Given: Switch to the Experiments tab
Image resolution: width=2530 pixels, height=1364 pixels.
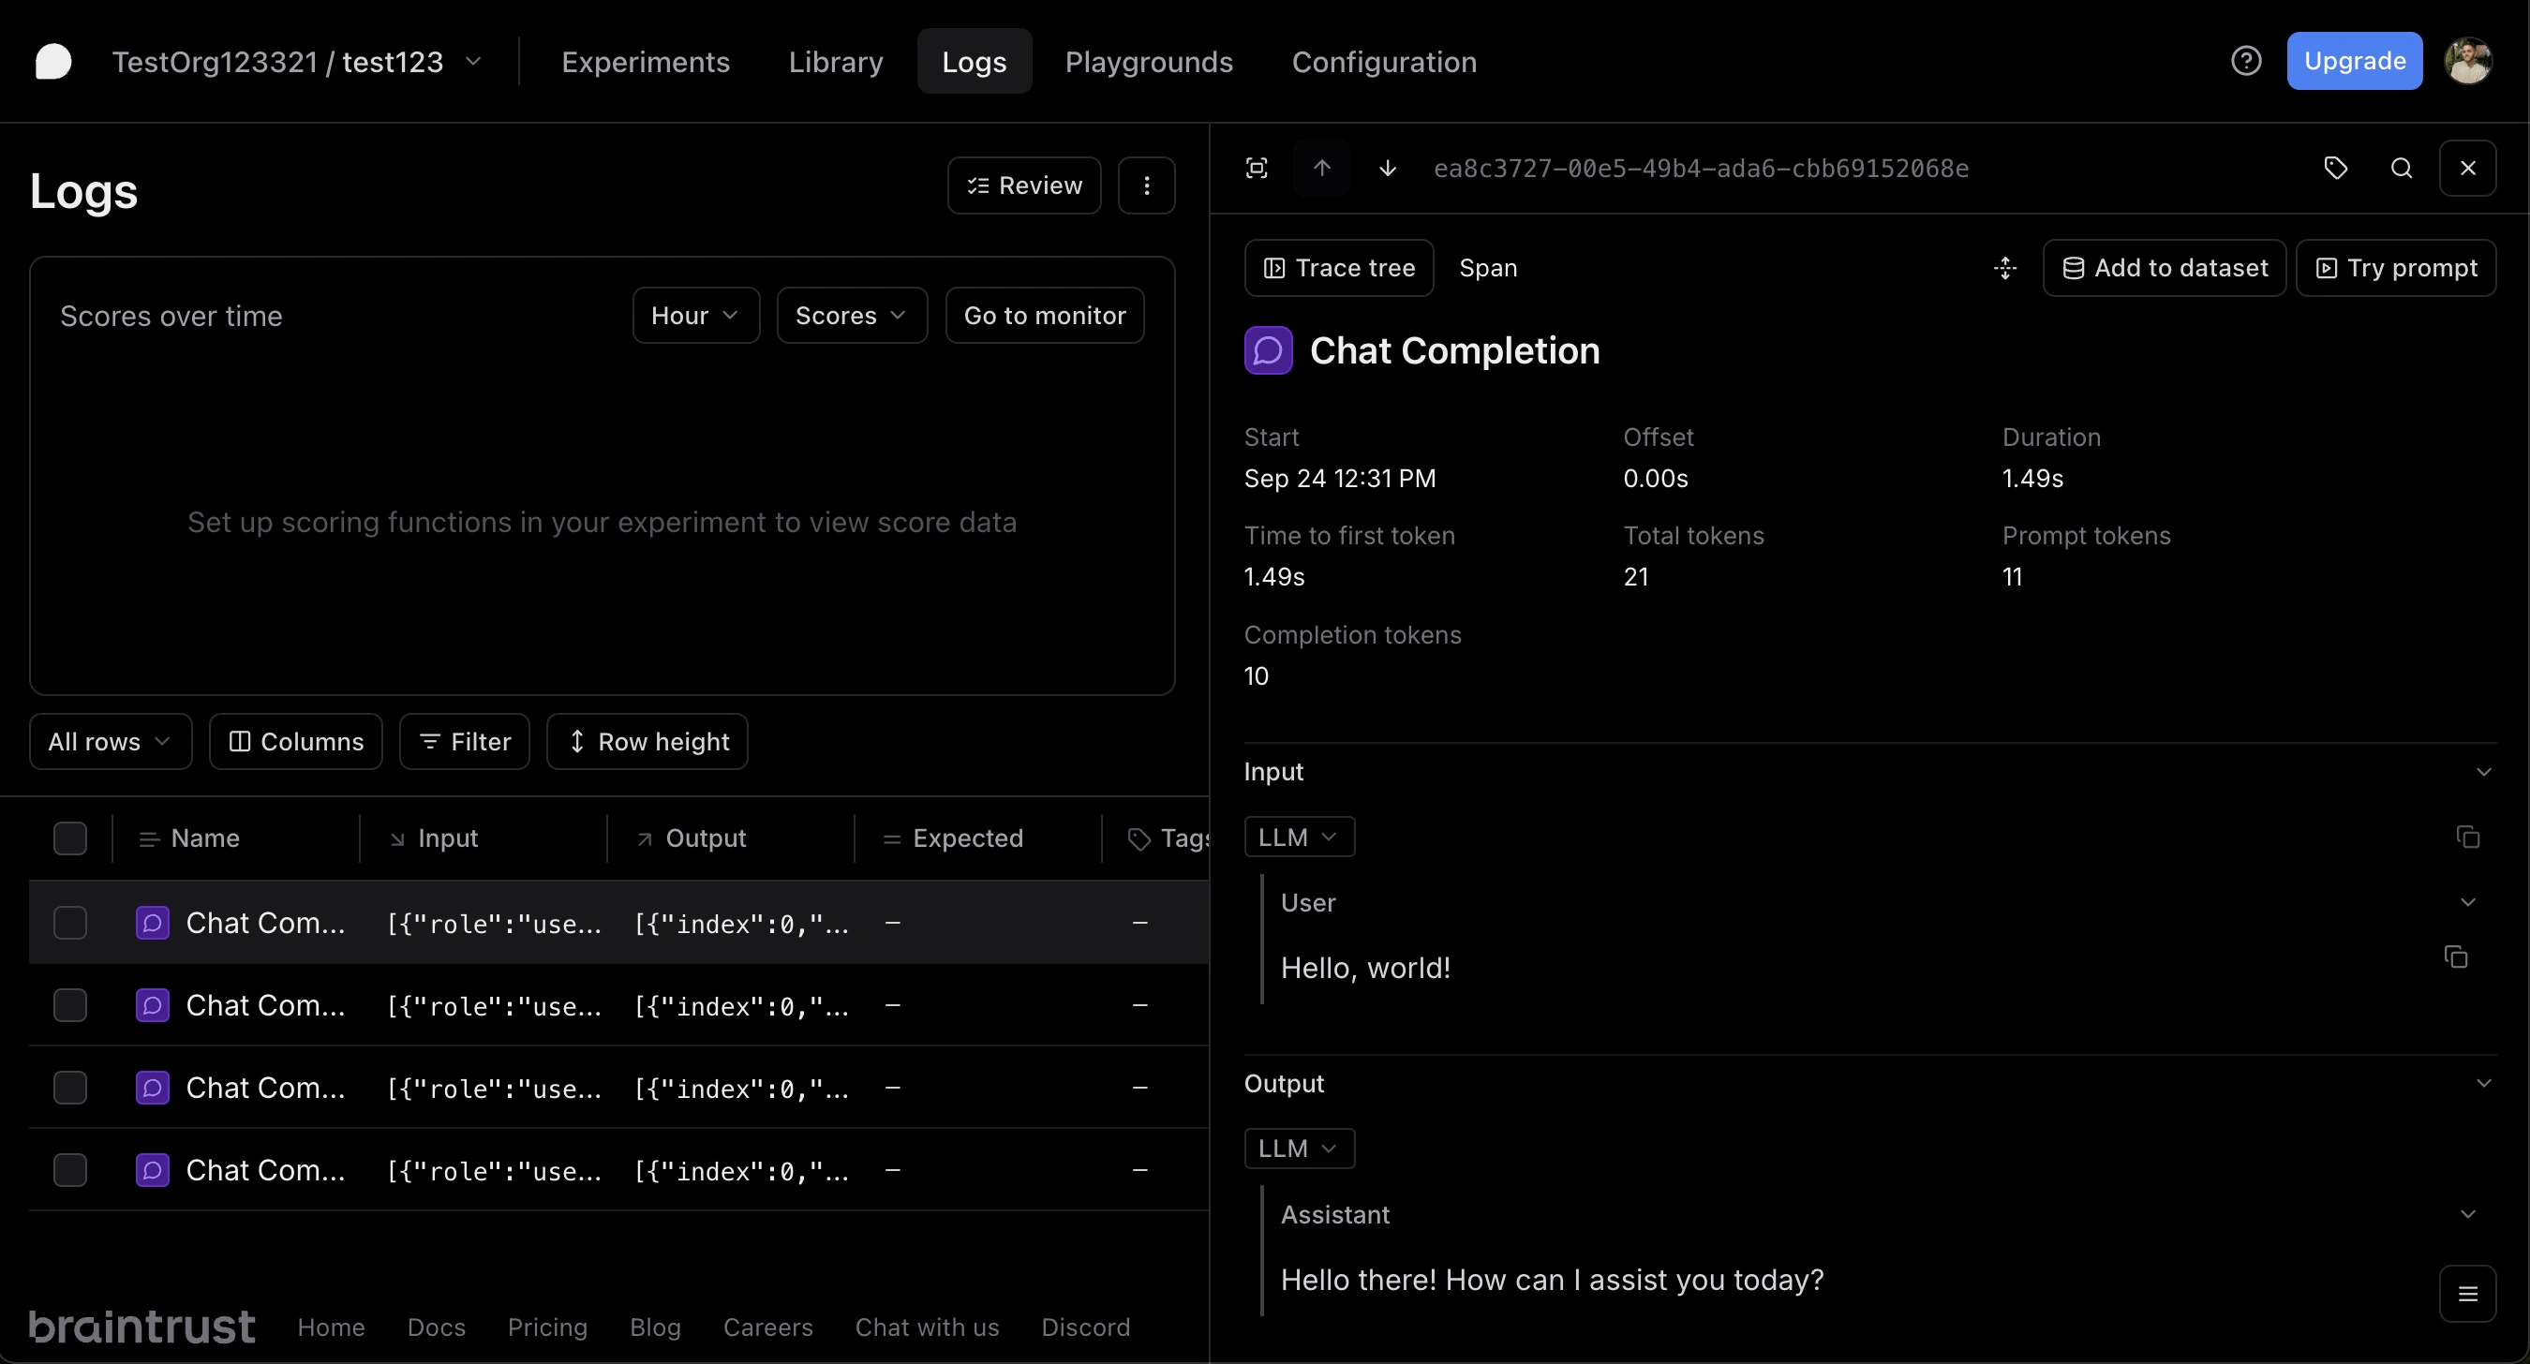Looking at the screenshot, I should point(646,62).
